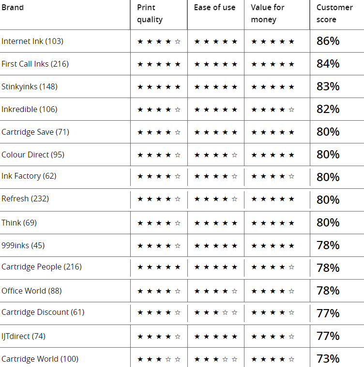Click the Internet Ink print quality stars

coord(159,42)
